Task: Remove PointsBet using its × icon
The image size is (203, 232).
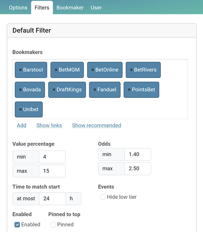Action: 129,90
